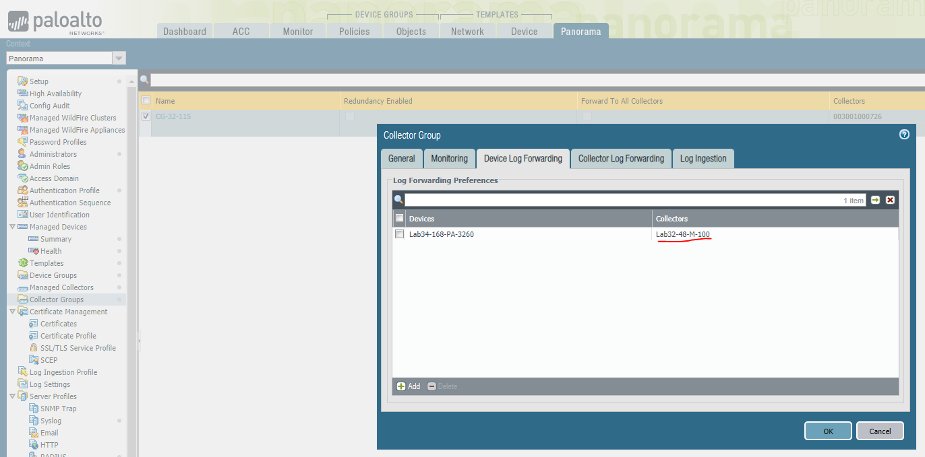
Task: Collapse the Certificate Management node
Action: pyautogui.click(x=12, y=312)
